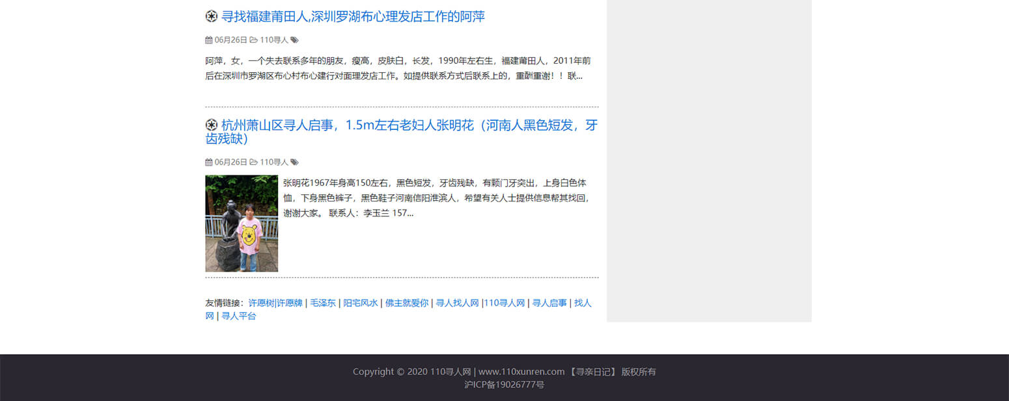The width and height of the screenshot is (1009, 401).
Task: Open the 毛泽东 friend link
Action: pos(323,303)
